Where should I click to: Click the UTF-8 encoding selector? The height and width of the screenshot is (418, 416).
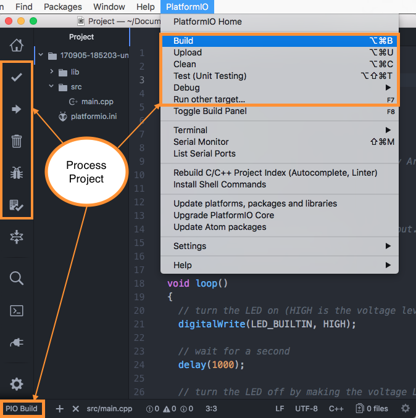point(306,408)
